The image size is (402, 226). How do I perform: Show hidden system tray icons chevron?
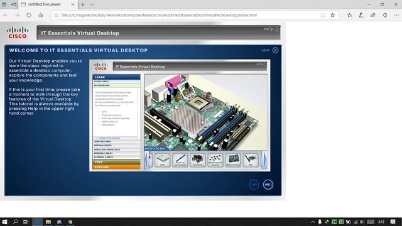tap(313, 222)
